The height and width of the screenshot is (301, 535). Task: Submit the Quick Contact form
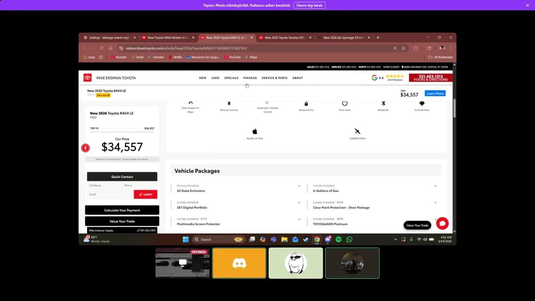pyautogui.click(x=145, y=194)
